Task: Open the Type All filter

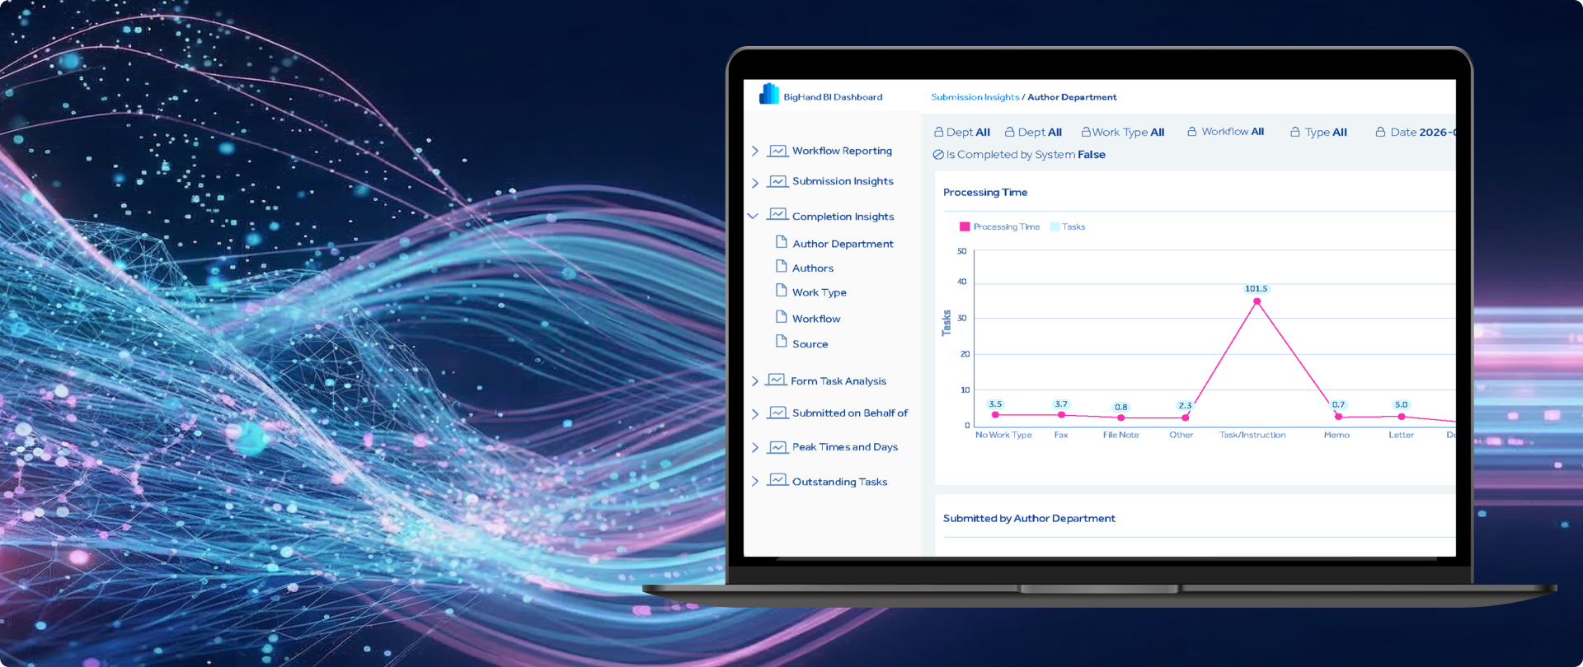Action: 1319,132
